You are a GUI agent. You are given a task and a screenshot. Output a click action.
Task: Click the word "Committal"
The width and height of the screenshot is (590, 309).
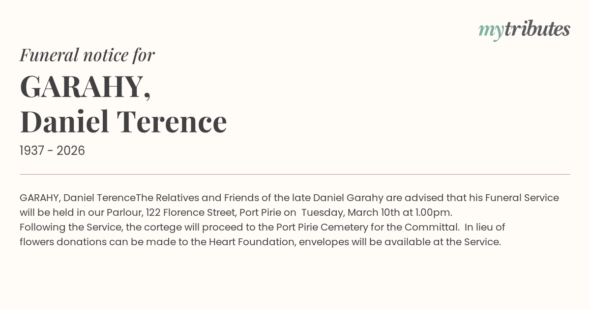click(431, 227)
